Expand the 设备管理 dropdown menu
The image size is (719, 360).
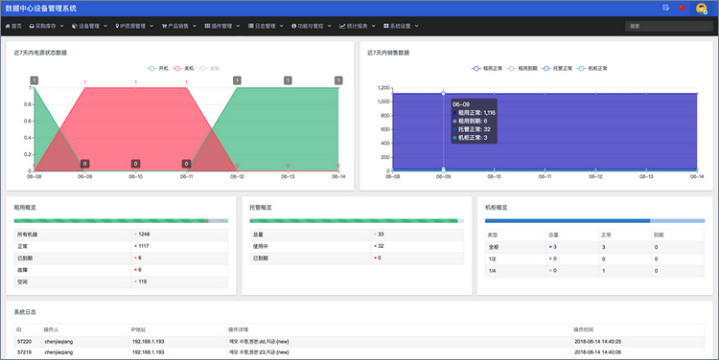89,26
